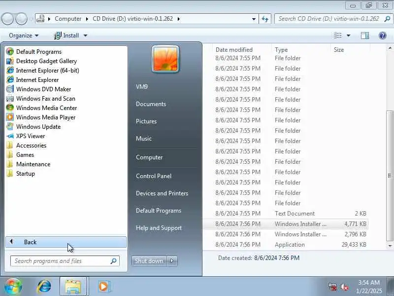Click Computer in the address bar
This screenshot has width=394, height=296.
pyautogui.click(x=68, y=19)
